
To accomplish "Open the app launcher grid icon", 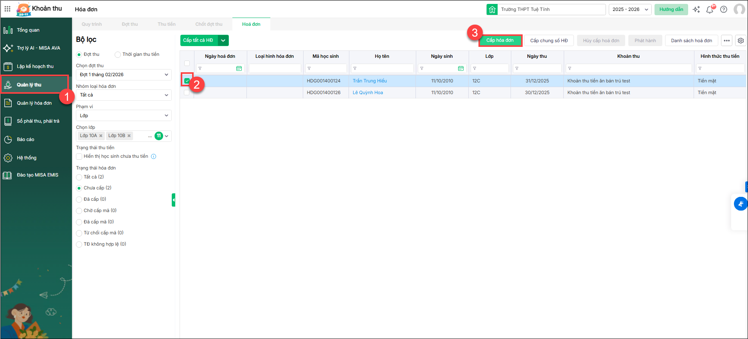I will pos(7,9).
